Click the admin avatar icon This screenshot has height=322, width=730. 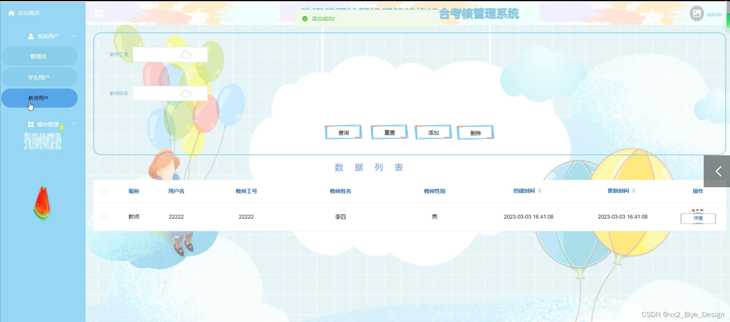coord(697,14)
